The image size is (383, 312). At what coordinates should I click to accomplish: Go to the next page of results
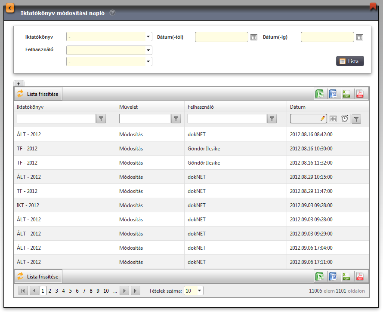tap(124, 291)
